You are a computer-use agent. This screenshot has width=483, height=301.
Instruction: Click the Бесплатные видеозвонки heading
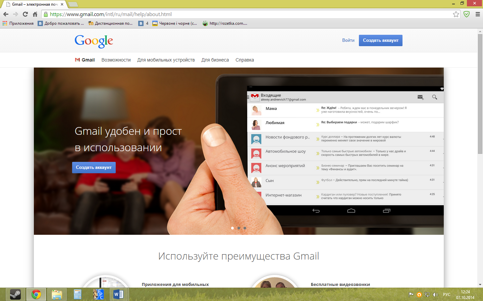[x=340, y=284]
